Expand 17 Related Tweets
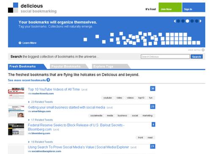The width and height of the screenshot is (212, 154). click(x=41, y=120)
